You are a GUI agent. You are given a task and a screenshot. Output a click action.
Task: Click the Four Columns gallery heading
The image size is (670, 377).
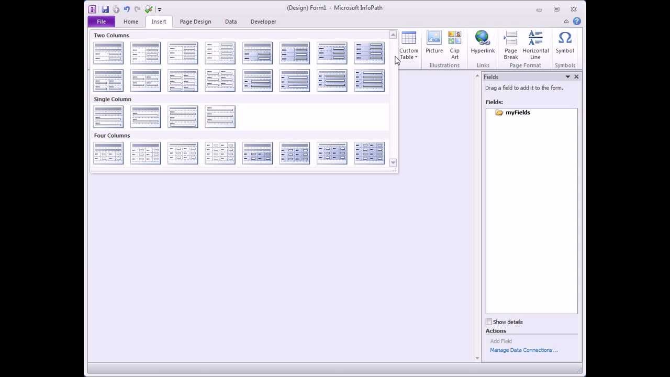pyautogui.click(x=112, y=136)
